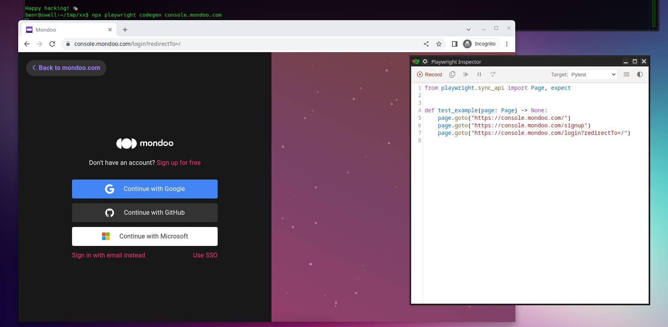668x327 pixels.
Task: Click the Step over icon in Inspector
Action: point(493,74)
